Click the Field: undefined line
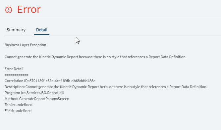This screenshot has width=221, height=130. [x=18, y=111]
